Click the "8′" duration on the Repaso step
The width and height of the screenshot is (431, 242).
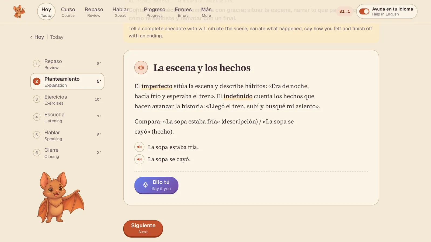(x=99, y=64)
